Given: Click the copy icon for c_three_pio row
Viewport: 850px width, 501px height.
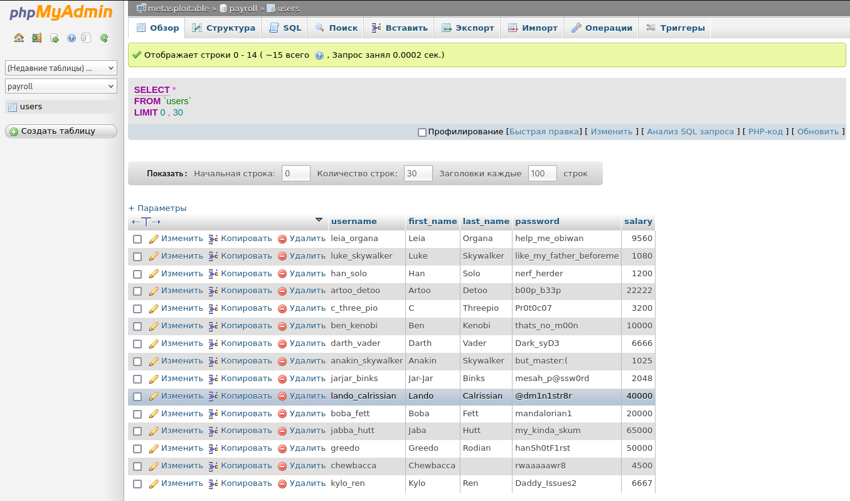Looking at the screenshot, I should (213, 308).
